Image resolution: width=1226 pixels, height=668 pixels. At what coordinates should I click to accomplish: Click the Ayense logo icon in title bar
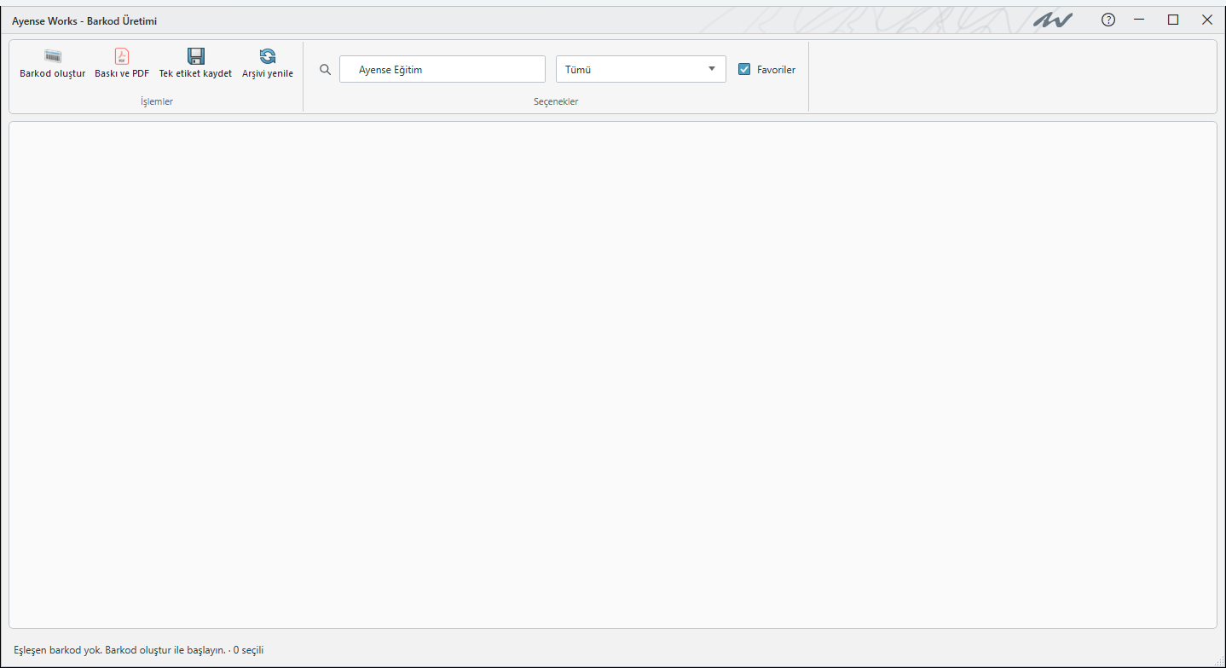1053,20
